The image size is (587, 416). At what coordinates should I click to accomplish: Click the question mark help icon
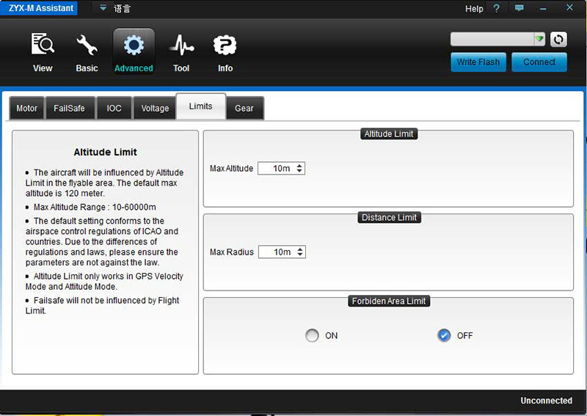497,8
